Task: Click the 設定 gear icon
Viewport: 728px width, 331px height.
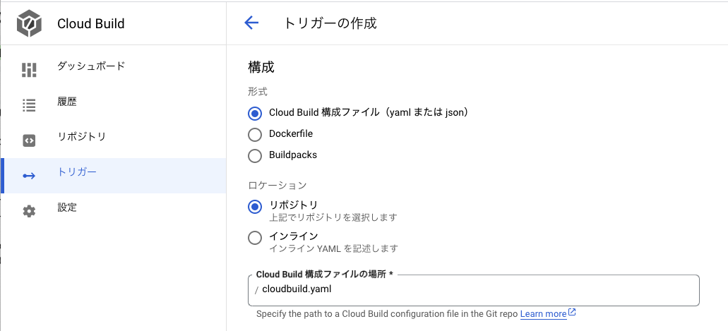Action: point(29,212)
